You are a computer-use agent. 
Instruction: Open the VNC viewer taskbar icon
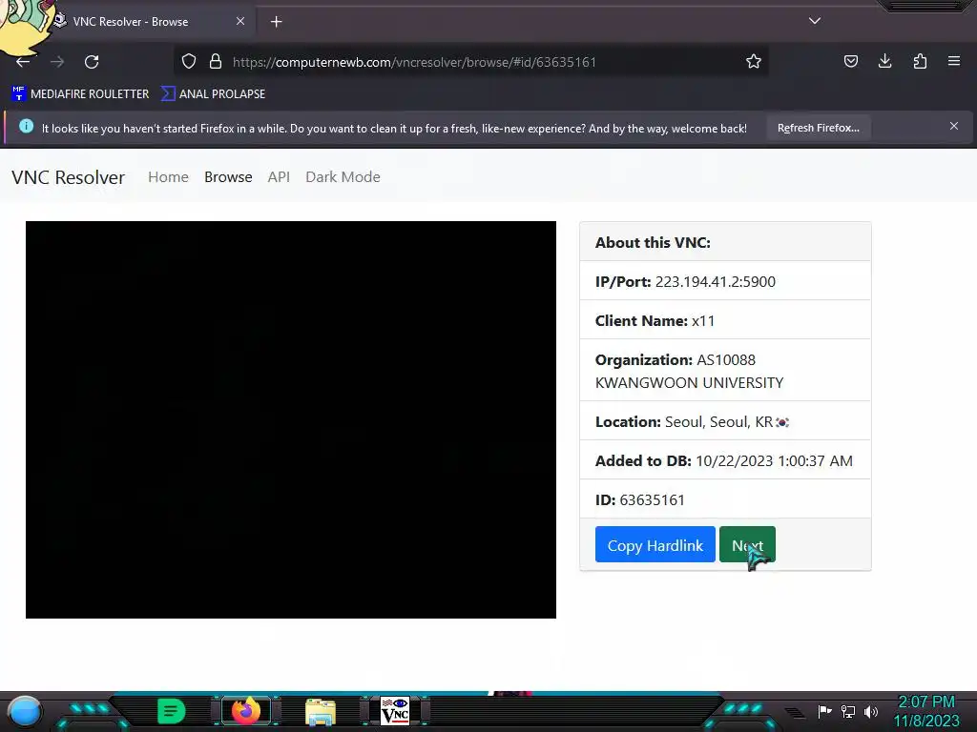pos(395,711)
